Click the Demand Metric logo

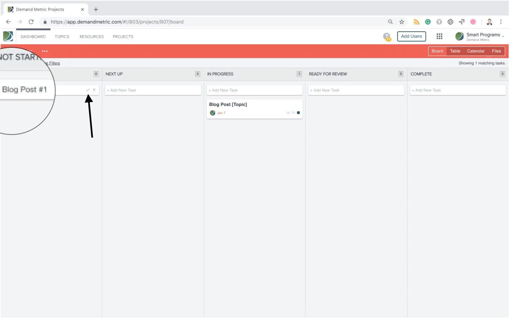pyautogui.click(x=8, y=36)
